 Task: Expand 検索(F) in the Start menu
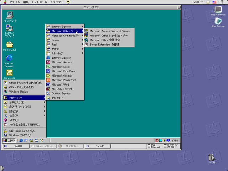click(25, 116)
